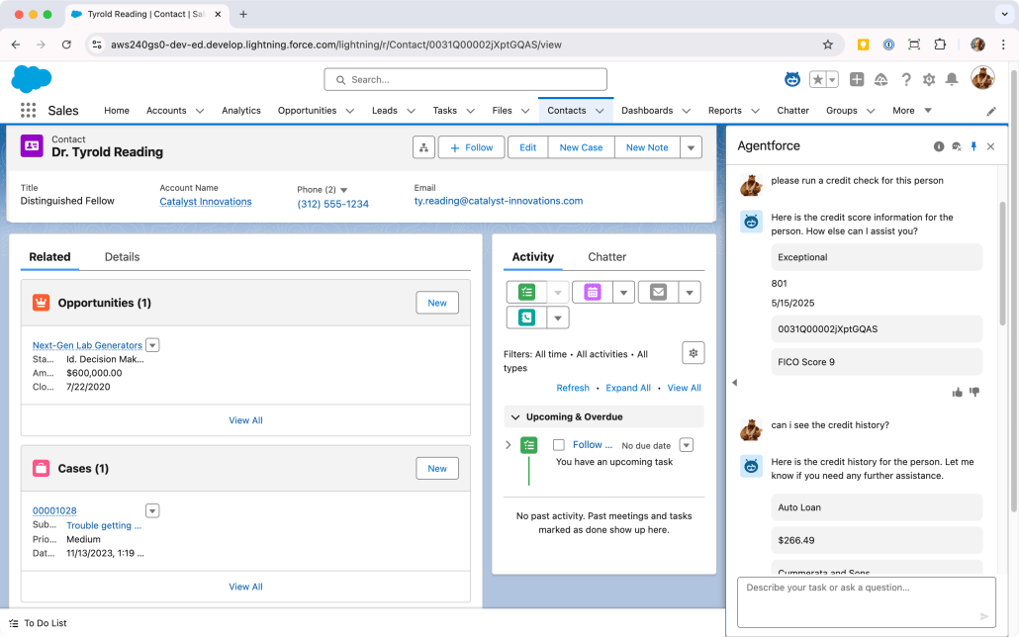Give thumbs up on credit score response
Viewport: 1019px width, 637px height.
pyautogui.click(x=957, y=392)
